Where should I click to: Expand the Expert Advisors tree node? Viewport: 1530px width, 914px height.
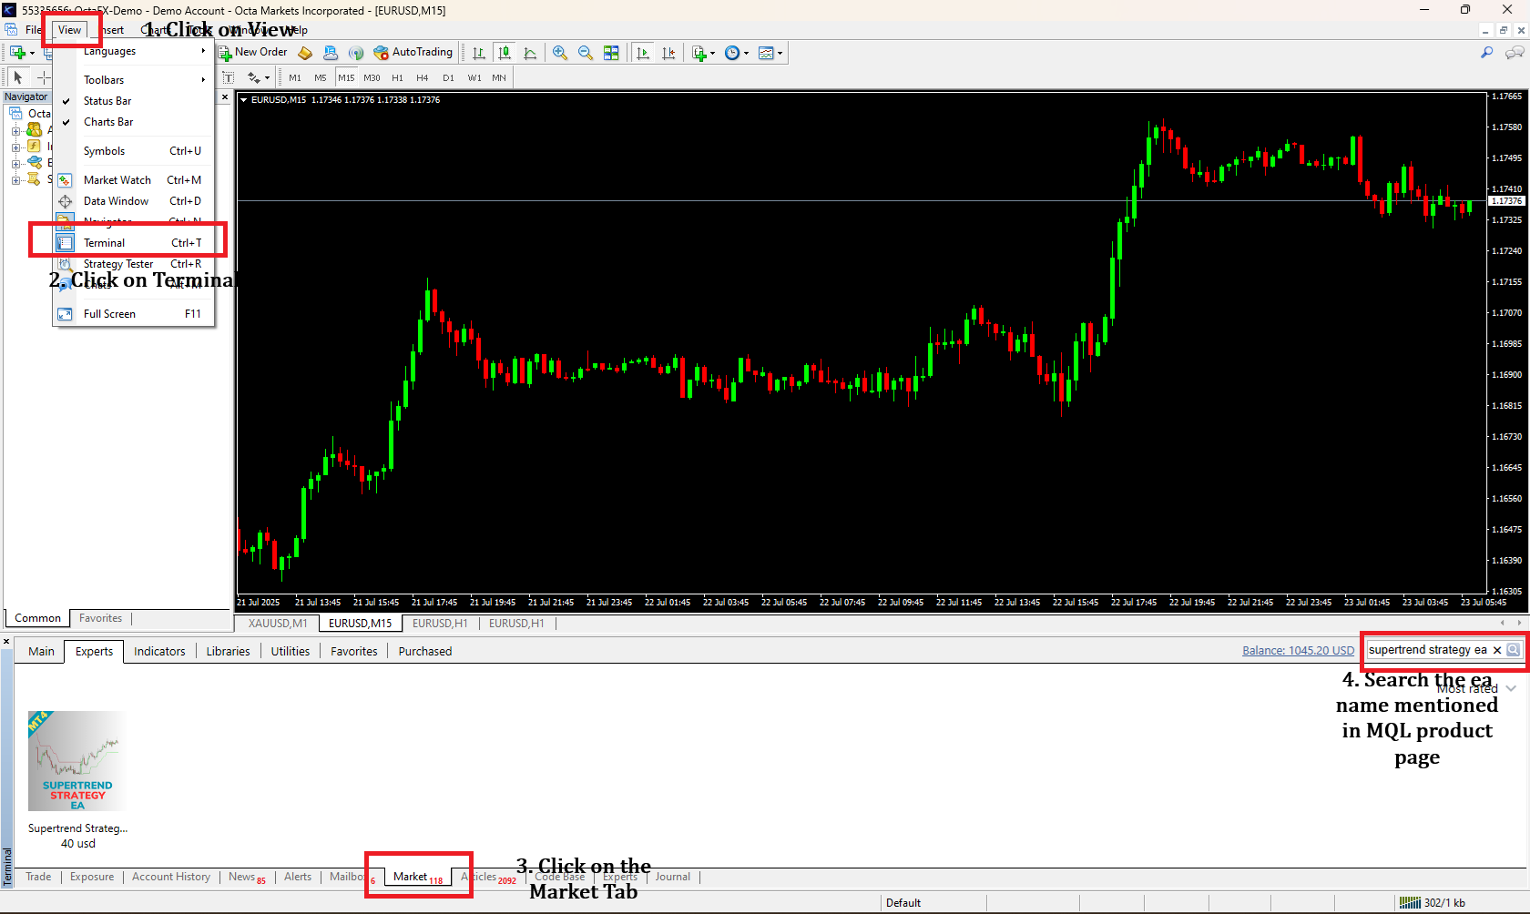click(x=16, y=164)
